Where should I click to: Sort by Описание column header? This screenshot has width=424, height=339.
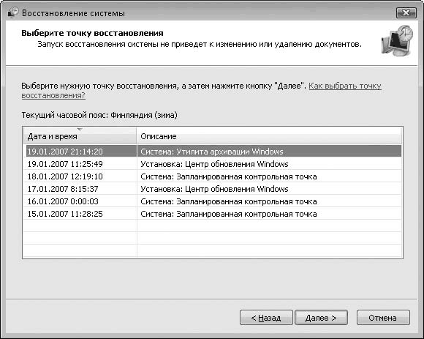click(269, 136)
